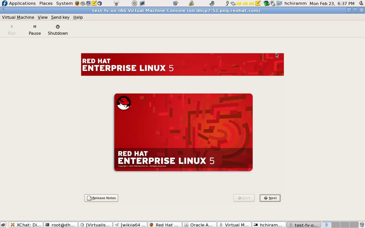Click the Shutdown toolbar button
Image resolution: width=365 pixels, height=228 pixels.
pyautogui.click(x=58, y=30)
